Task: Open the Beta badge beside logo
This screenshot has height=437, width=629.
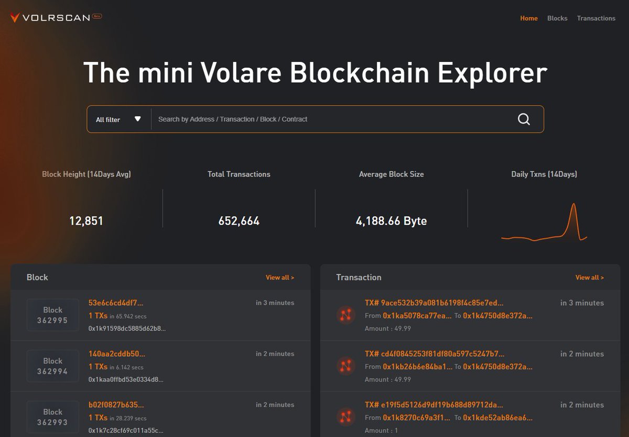Action: [x=96, y=16]
